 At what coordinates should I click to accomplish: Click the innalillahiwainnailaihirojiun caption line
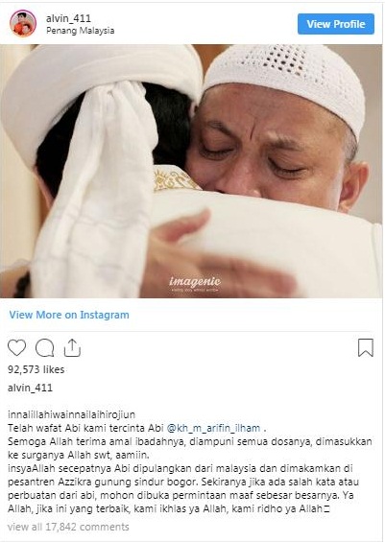[72, 414]
